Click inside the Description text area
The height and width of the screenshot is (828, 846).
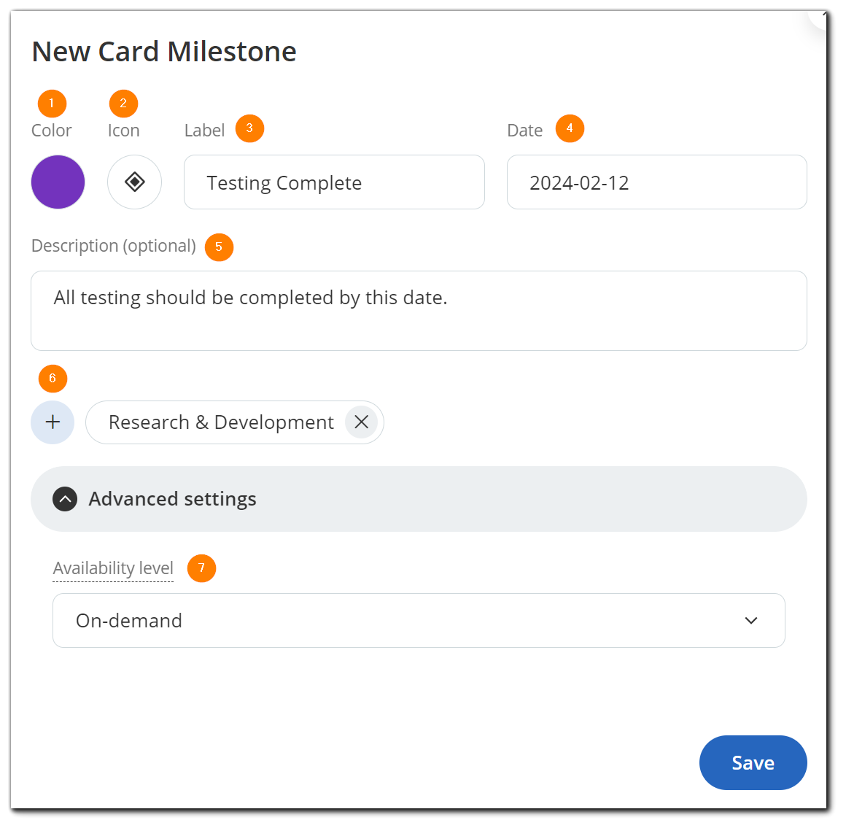point(419,310)
